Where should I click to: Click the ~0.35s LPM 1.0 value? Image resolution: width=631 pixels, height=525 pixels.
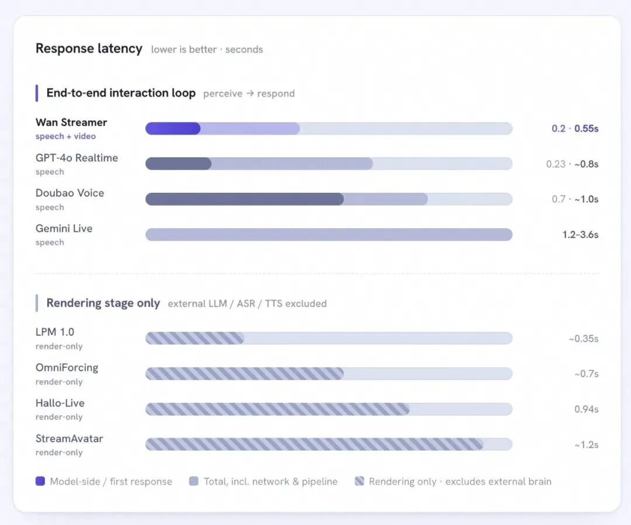(x=584, y=339)
